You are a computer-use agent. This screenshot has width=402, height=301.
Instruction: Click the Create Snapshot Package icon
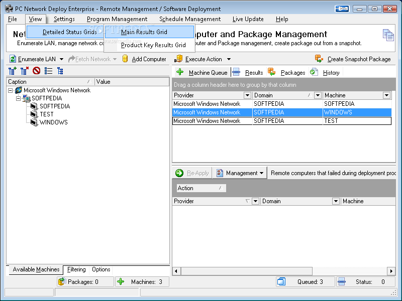319,59
